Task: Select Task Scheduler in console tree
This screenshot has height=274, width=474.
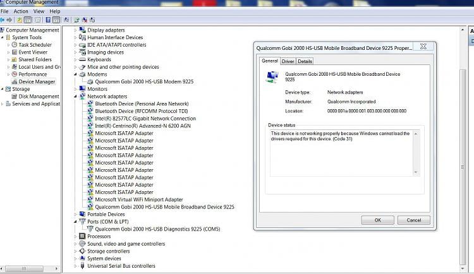Action: [x=35, y=45]
